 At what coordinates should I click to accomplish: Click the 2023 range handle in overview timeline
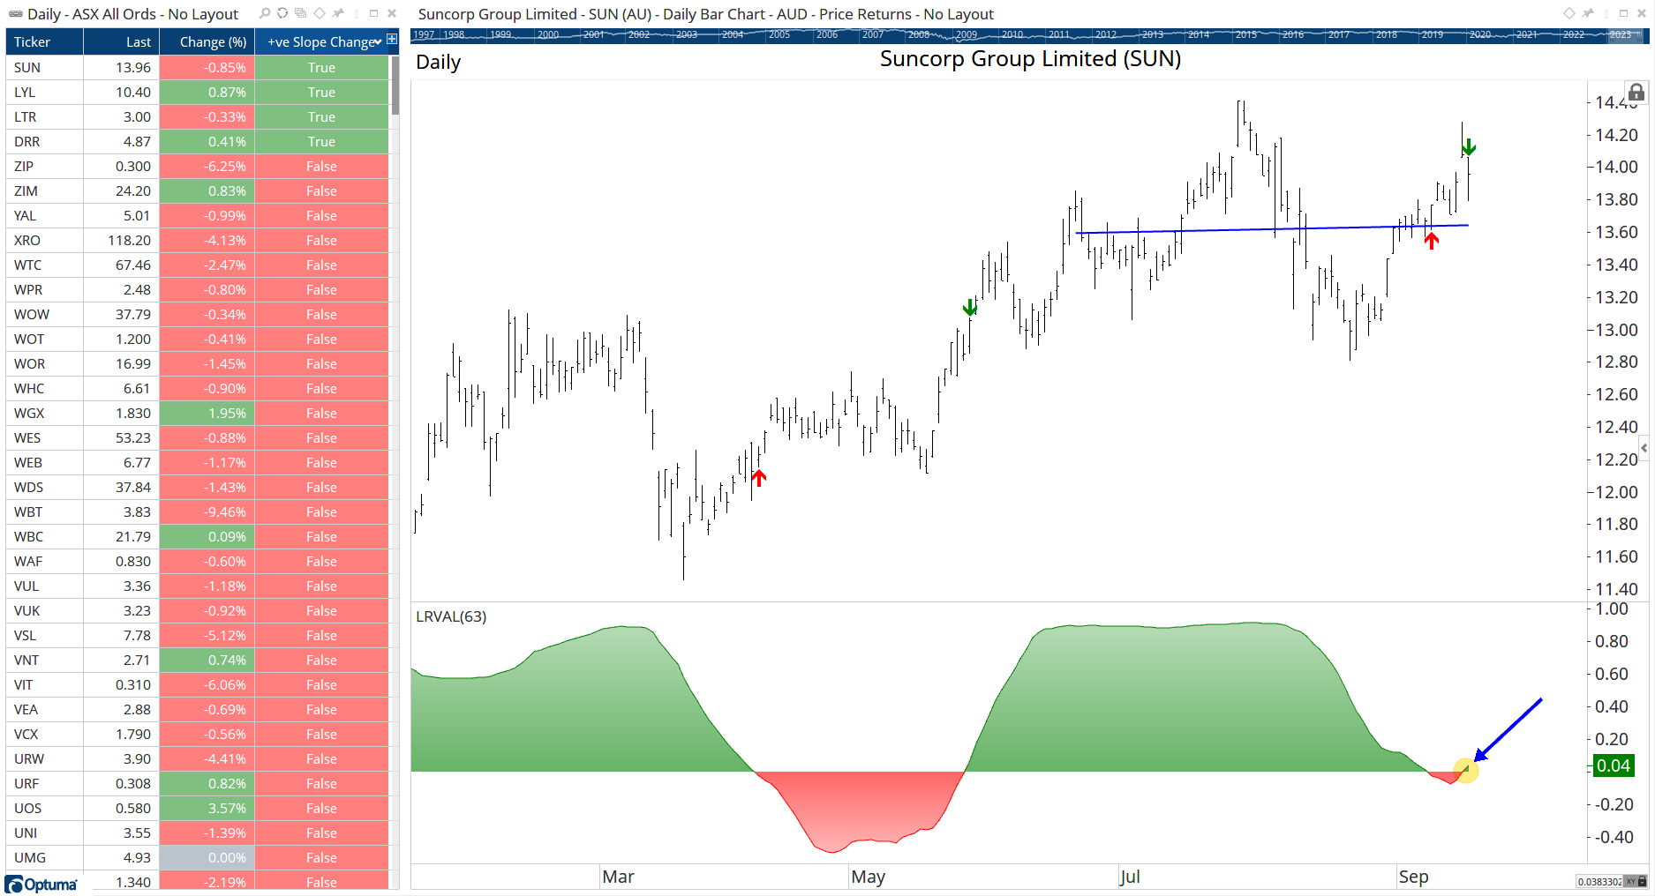click(1624, 34)
